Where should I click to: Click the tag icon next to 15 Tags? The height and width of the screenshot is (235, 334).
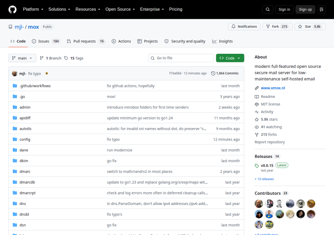coord(66,58)
